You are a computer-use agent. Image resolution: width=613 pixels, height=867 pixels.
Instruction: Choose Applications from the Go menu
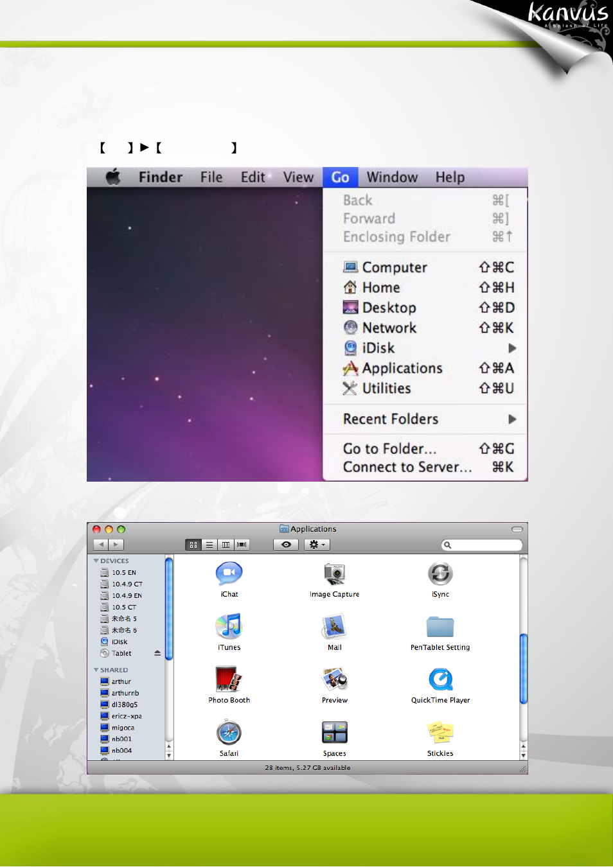click(425, 368)
